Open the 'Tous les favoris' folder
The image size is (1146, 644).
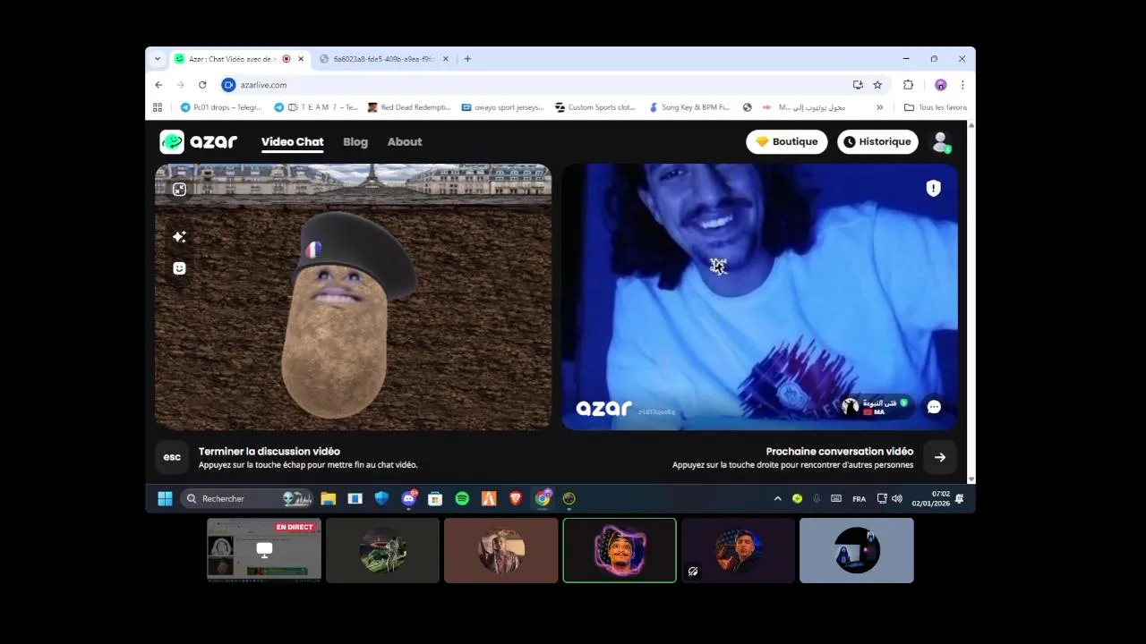point(936,107)
